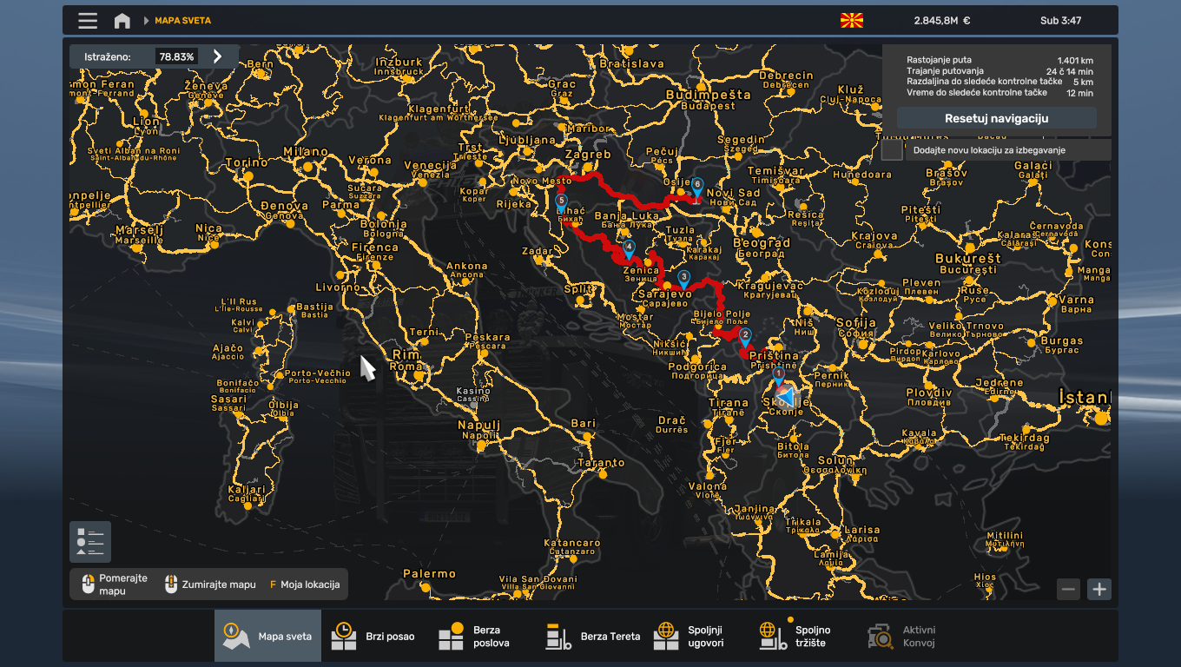Image resolution: width=1181 pixels, height=667 pixels.
Task: Zoom in the map with plus button
Action: coord(1099,590)
